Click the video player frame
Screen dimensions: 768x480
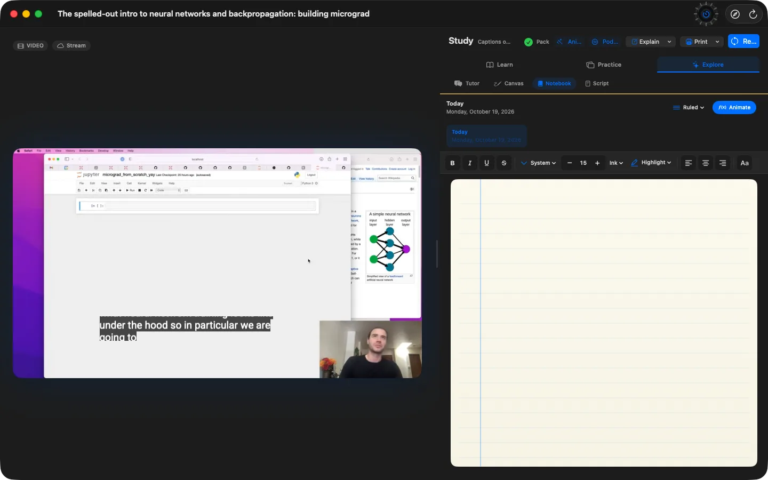[x=218, y=263]
